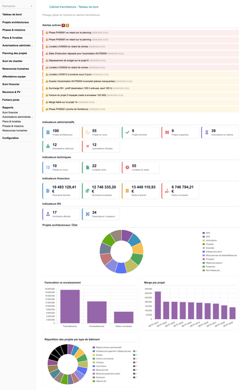Click the Rechercher search field
The height and width of the screenshot is (390, 245).
[16, 6]
